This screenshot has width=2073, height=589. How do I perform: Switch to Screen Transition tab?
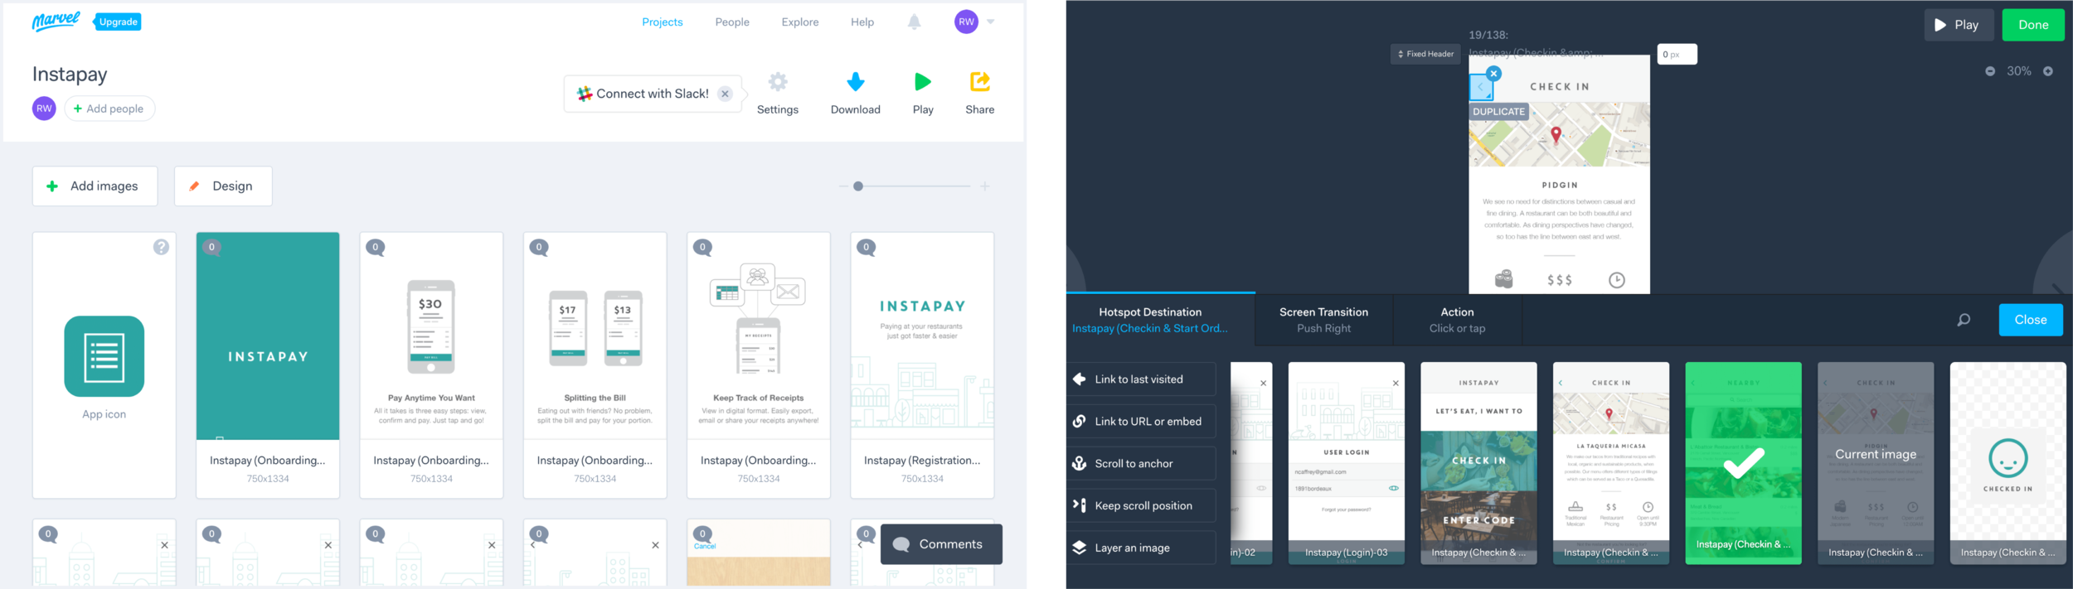point(1323,320)
